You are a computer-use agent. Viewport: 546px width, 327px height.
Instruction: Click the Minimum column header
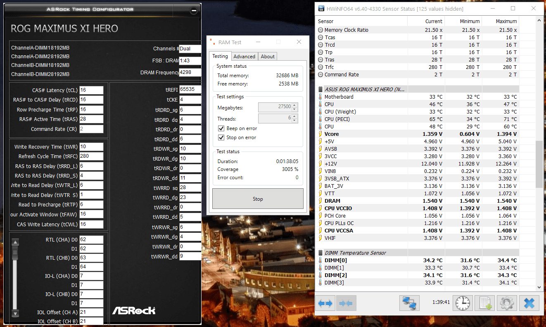point(463,21)
